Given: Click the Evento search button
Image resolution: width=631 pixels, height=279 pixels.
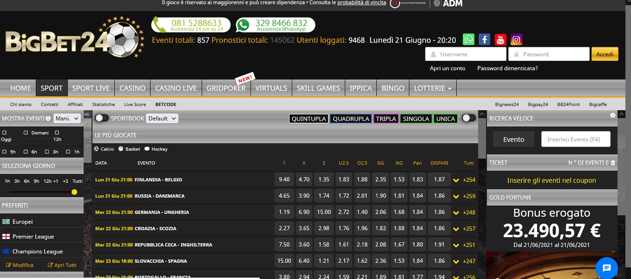Looking at the screenshot, I should point(513,139).
